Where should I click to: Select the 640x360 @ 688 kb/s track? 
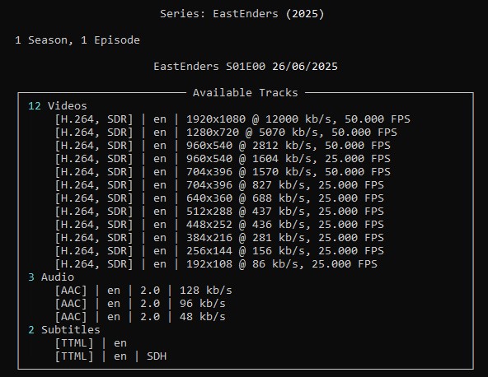point(219,198)
